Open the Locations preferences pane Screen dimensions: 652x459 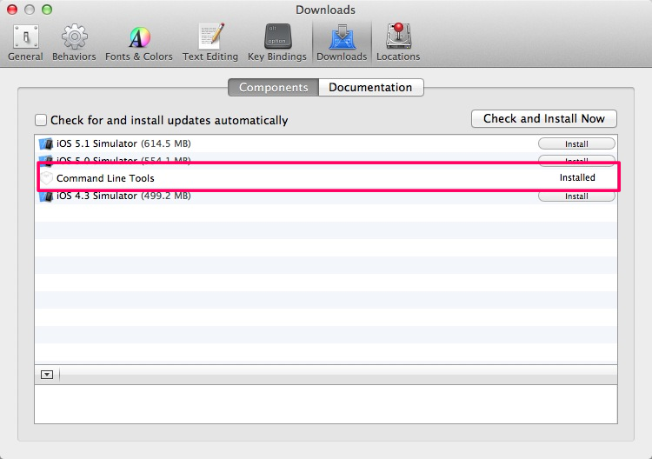pyautogui.click(x=398, y=43)
